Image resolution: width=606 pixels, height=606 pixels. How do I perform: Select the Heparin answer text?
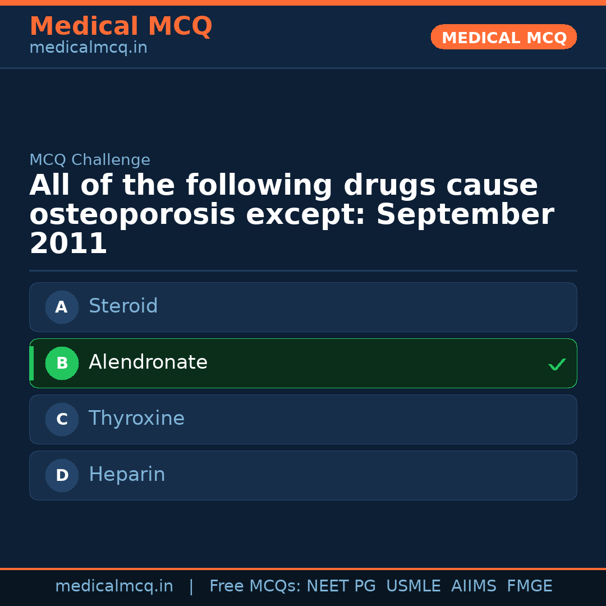click(x=127, y=475)
